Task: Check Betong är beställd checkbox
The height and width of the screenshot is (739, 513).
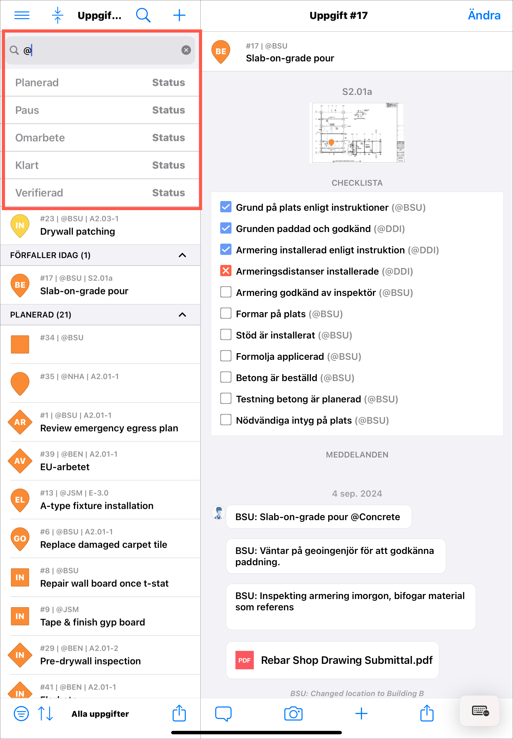Action: click(x=226, y=377)
